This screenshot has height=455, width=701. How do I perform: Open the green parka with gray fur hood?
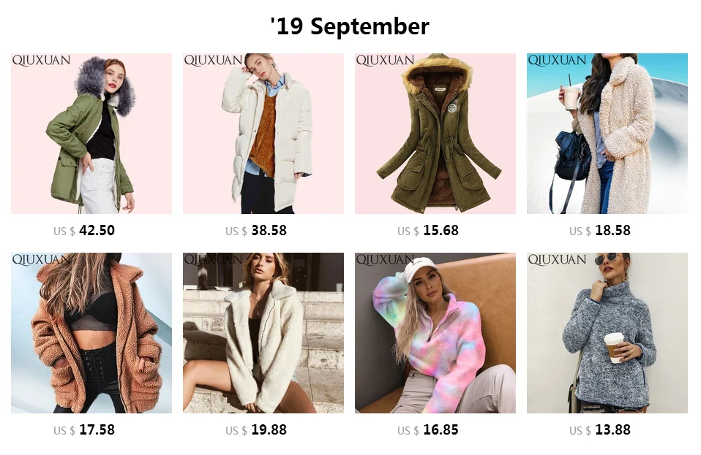pyautogui.click(x=91, y=134)
